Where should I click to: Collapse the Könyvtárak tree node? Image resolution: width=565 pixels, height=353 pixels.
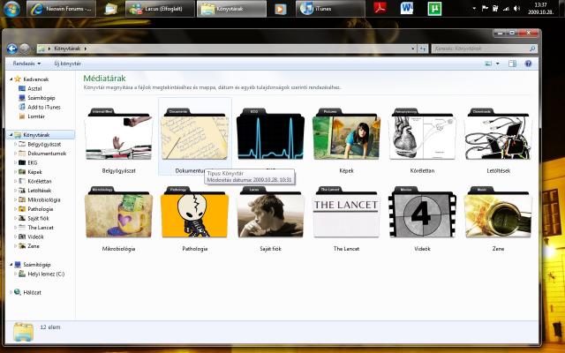[x=11, y=135]
